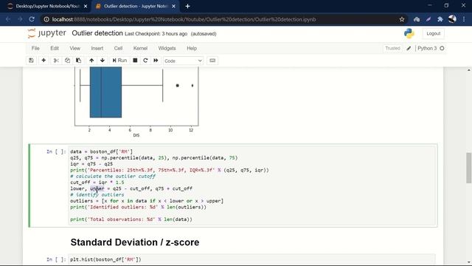Screen dimensions: 472x266
Task: View site information icon in address bar
Action: tap(46, 19)
